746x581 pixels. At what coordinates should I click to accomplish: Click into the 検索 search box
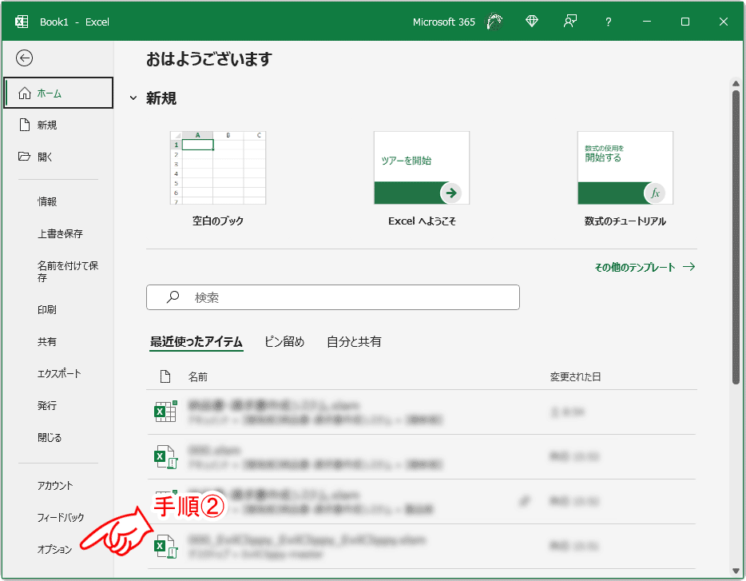tap(332, 297)
